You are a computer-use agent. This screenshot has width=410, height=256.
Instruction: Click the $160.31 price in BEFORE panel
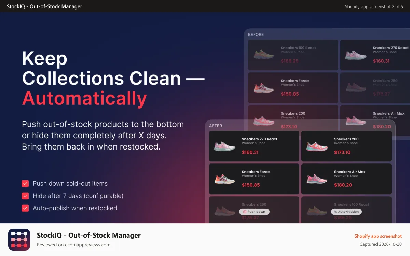pos(381,61)
